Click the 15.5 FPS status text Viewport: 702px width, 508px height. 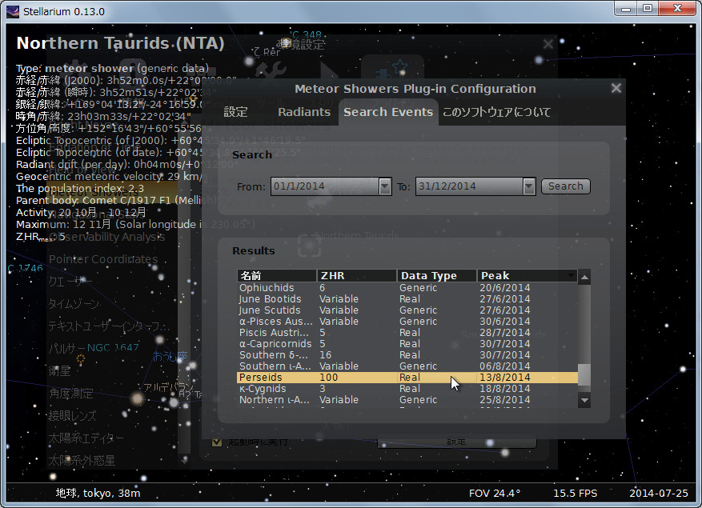576,494
